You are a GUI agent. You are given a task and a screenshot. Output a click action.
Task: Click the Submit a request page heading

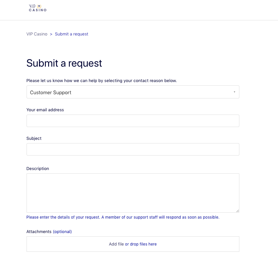(x=64, y=63)
